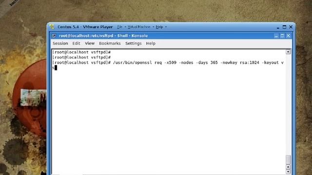Click the terminal scrollbar bottom down arrow
Viewport: 312px width, 175px height.
[288, 172]
